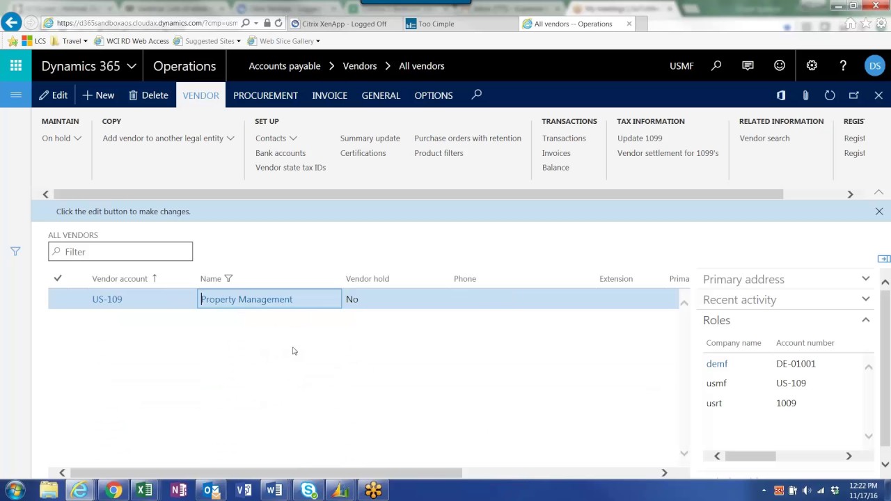Click the Name column filter funnel icon

click(228, 278)
